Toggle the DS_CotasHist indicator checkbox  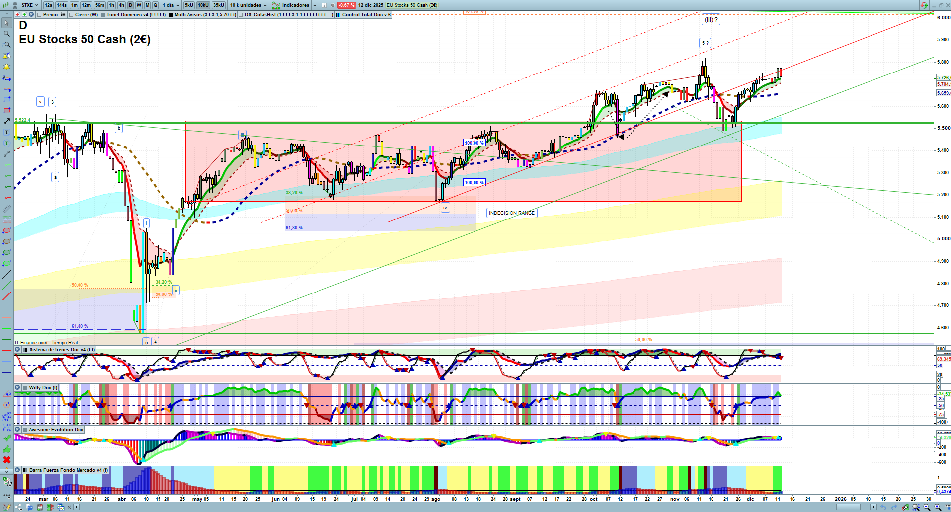(x=241, y=15)
